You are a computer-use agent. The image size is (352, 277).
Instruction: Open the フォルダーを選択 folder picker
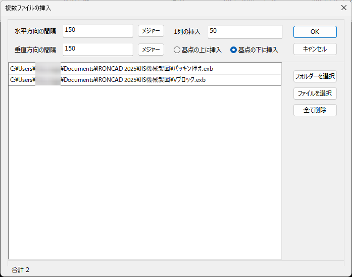point(315,76)
